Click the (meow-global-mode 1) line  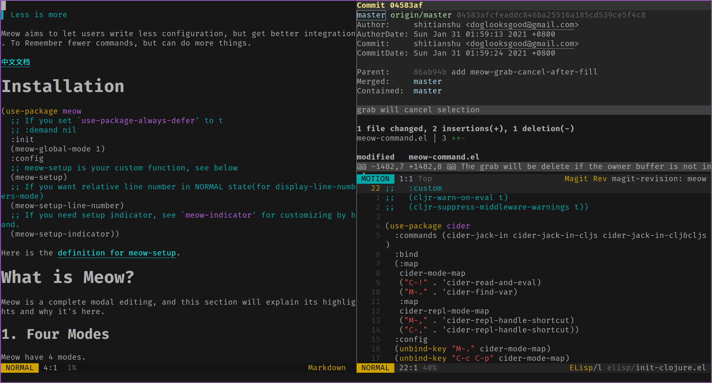[58, 149]
